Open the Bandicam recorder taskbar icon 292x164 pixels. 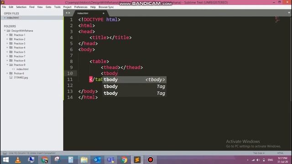[150, 160]
